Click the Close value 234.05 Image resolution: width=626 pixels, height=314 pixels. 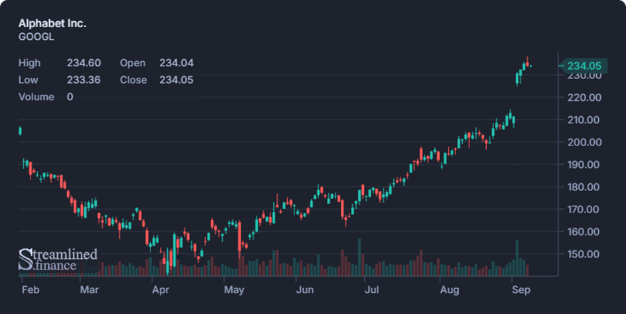(176, 80)
